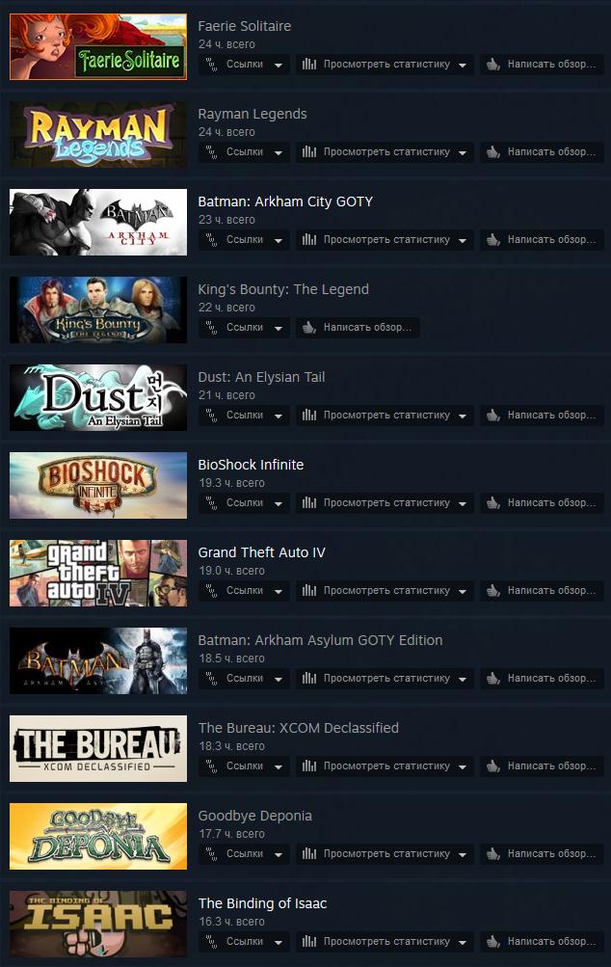This screenshot has height=967, width=611.
Task: Write a review for Rayman Legends
Action: (x=542, y=151)
